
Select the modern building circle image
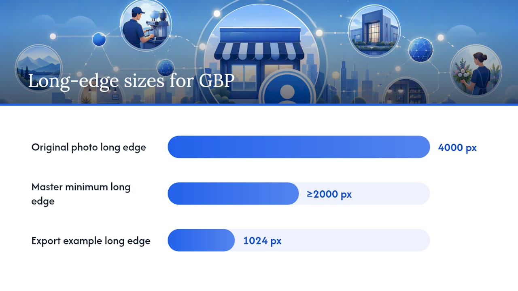point(374,31)
